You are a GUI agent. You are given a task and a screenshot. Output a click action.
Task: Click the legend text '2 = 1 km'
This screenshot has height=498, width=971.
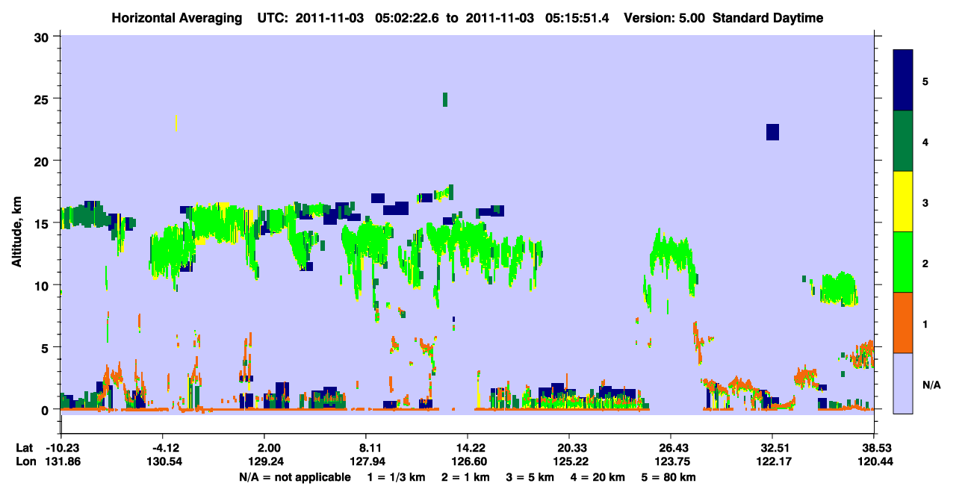tap(466, 477)
